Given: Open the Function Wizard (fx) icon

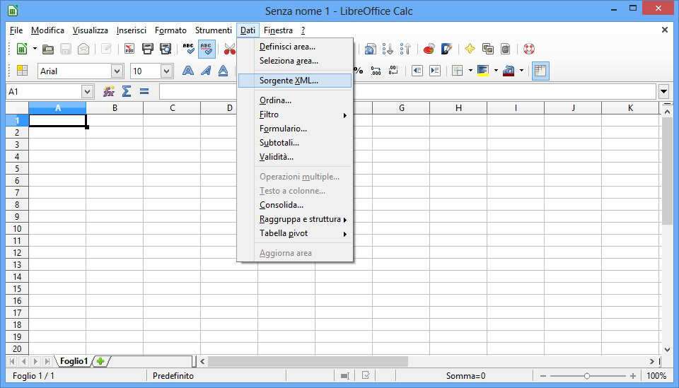Looking at the screenshot, I should [x=109, y=91].
